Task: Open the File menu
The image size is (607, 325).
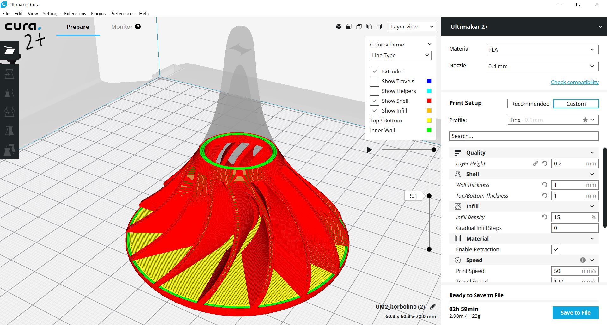Action: (6, 14)
